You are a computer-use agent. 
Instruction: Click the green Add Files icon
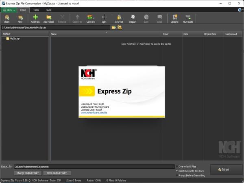(x=35, y=19)
